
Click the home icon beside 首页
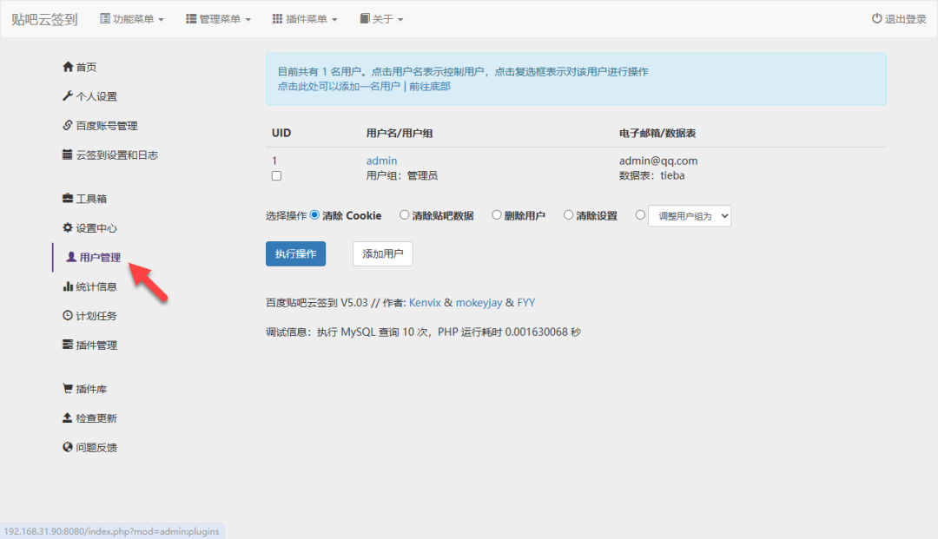click(68, 68)
